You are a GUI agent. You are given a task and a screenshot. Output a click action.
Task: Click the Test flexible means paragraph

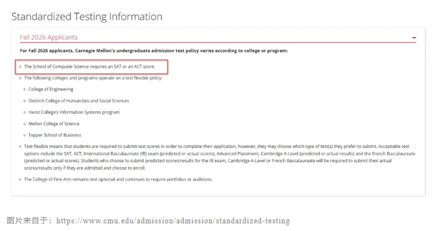click(219, 157)
